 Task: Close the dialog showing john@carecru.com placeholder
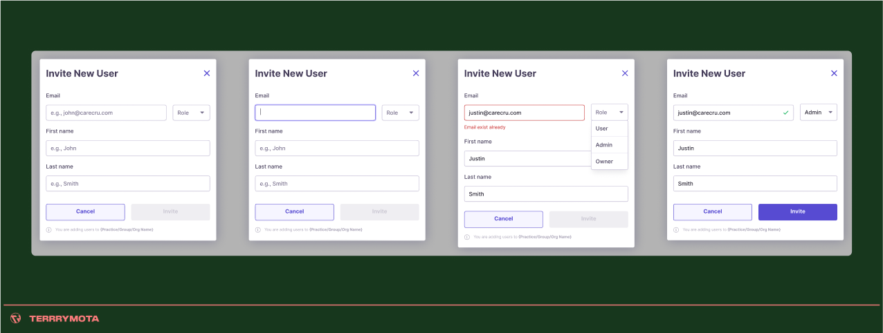coord(207,73)
